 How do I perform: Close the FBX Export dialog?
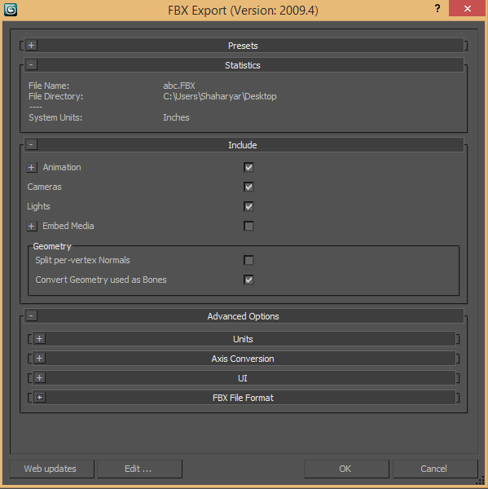click(467, 8)
